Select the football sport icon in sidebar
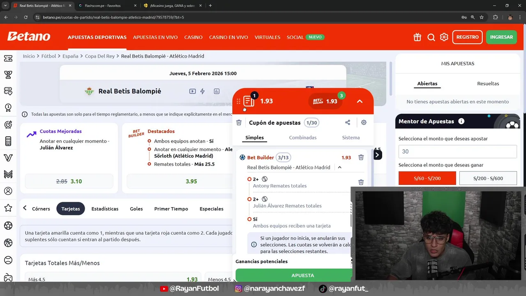This screenshot has height=296, width=526. pos(8,226)
